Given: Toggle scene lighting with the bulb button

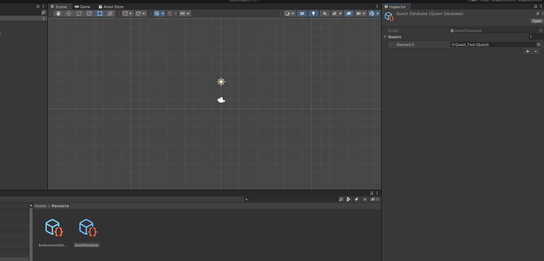Looking at the screenshot, I should [x=313, y=13].
